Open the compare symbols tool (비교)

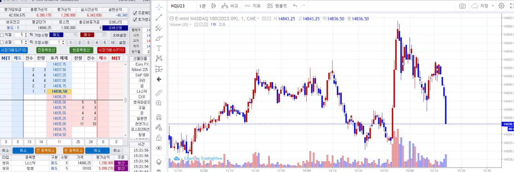tap(230, 6)
